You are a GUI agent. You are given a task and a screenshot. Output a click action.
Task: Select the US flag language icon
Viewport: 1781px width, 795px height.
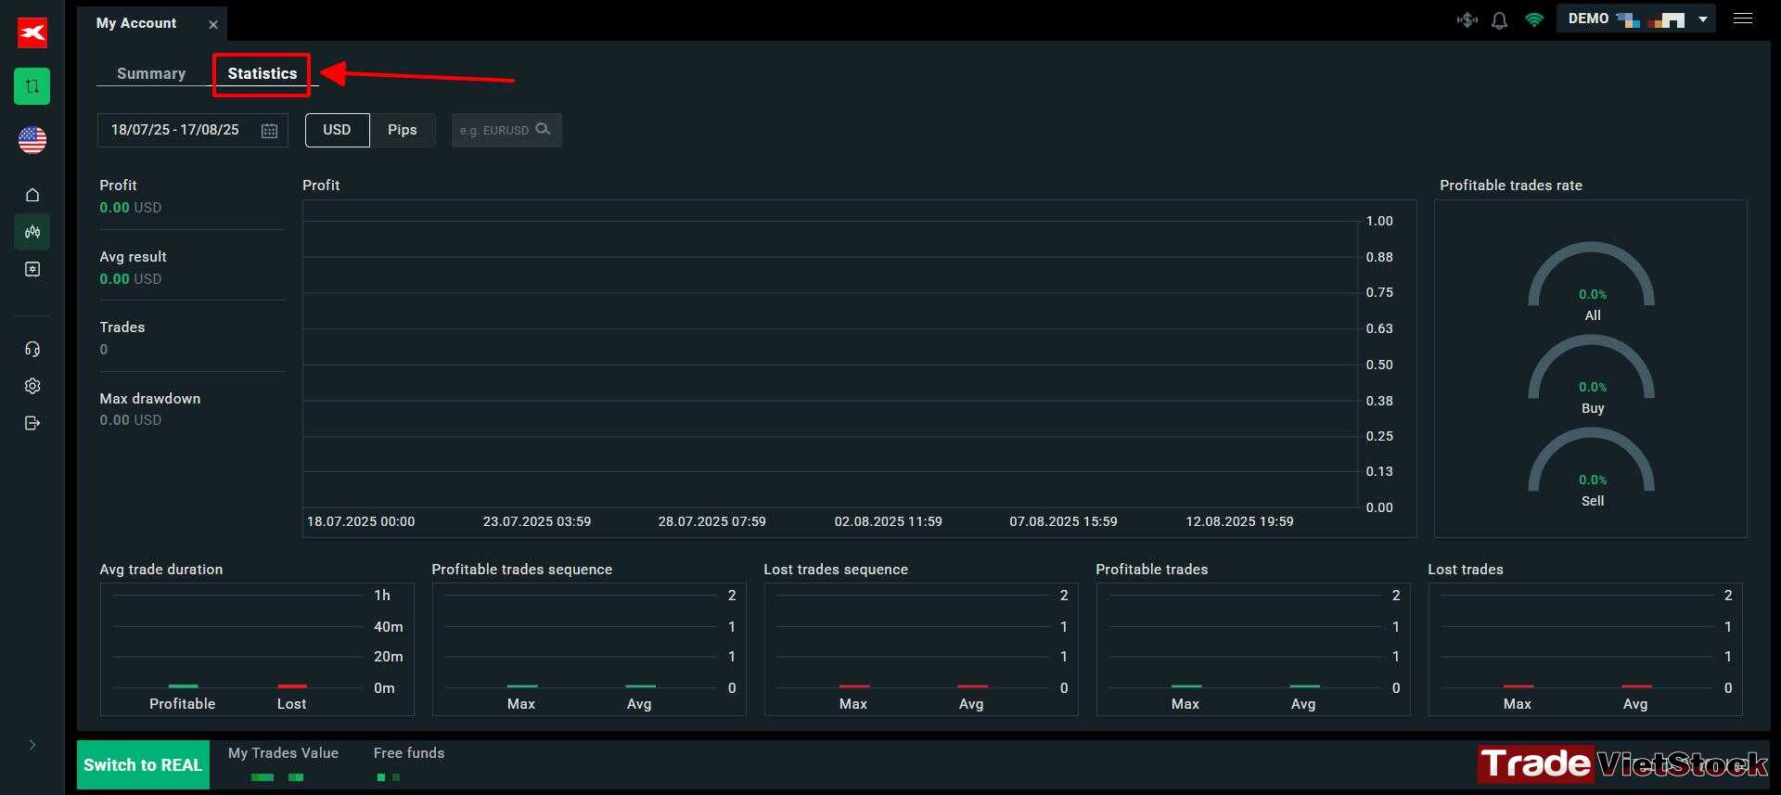[32, 140]
